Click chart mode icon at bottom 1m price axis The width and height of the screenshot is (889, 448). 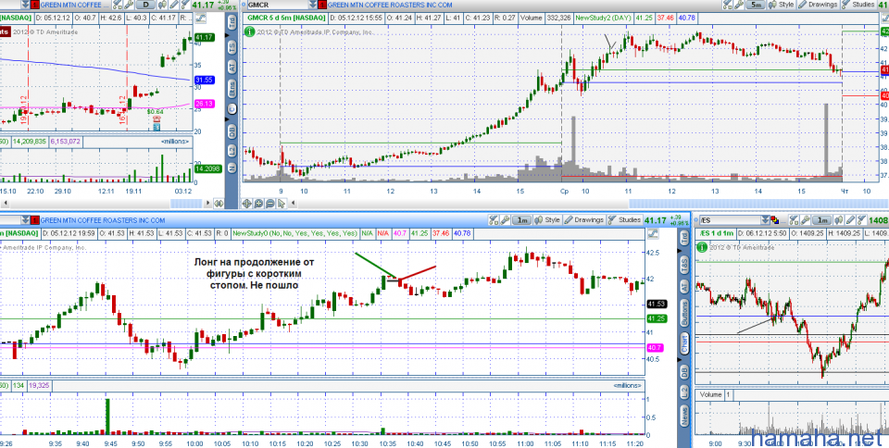653,233
